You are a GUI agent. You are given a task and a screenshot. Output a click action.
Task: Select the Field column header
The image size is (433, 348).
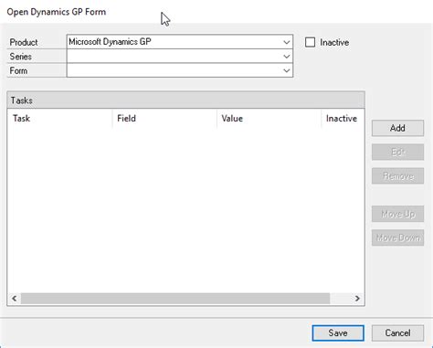click(x=164, y=118)
